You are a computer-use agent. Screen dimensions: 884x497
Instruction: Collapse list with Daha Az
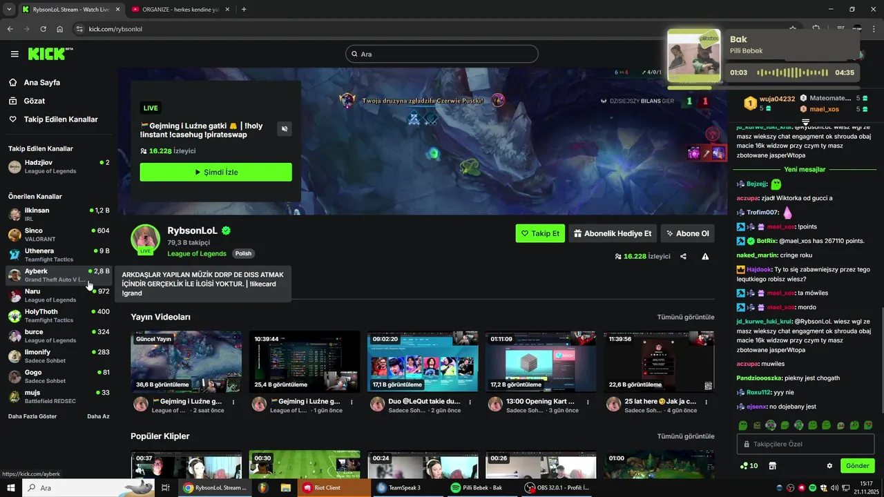[98, 416]
